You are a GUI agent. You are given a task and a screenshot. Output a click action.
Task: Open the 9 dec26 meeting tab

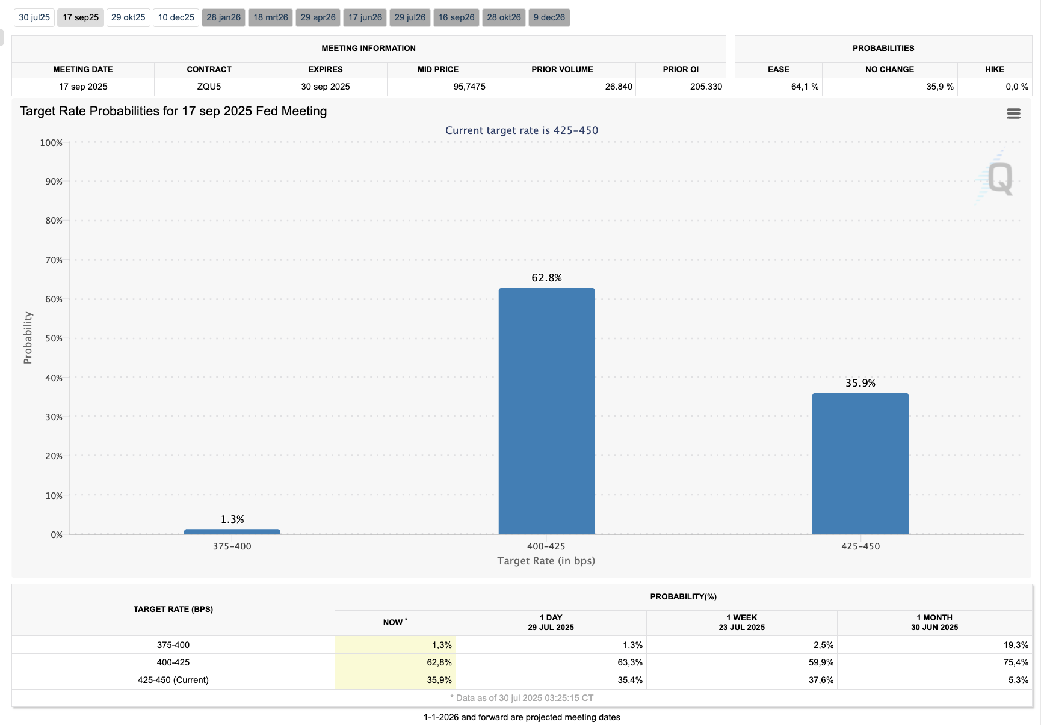(x=549, y=17)
